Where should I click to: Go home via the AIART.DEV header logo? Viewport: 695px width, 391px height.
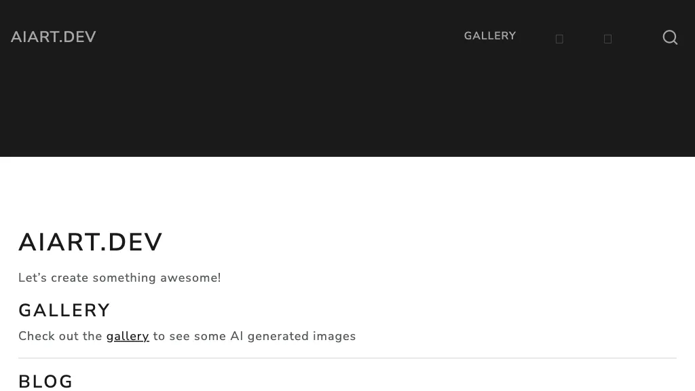53,37
